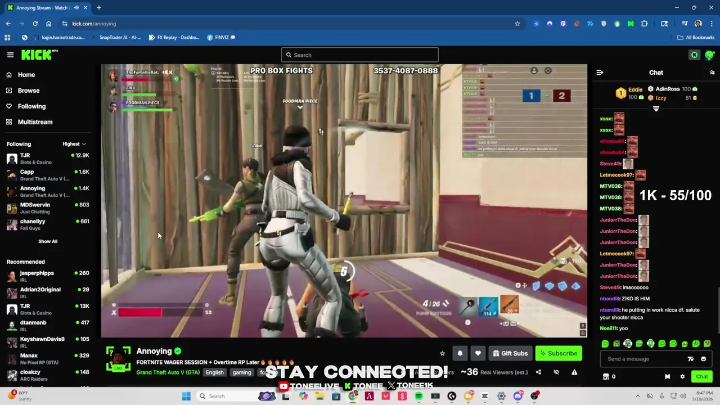Open the green profile avatar menu
Image resolution: width=720 pixels, height=405 pixels.
pos(710,55)
